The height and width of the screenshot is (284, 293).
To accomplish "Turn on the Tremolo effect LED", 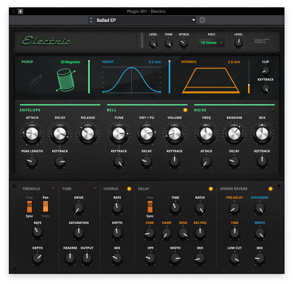I will (53, 189).
